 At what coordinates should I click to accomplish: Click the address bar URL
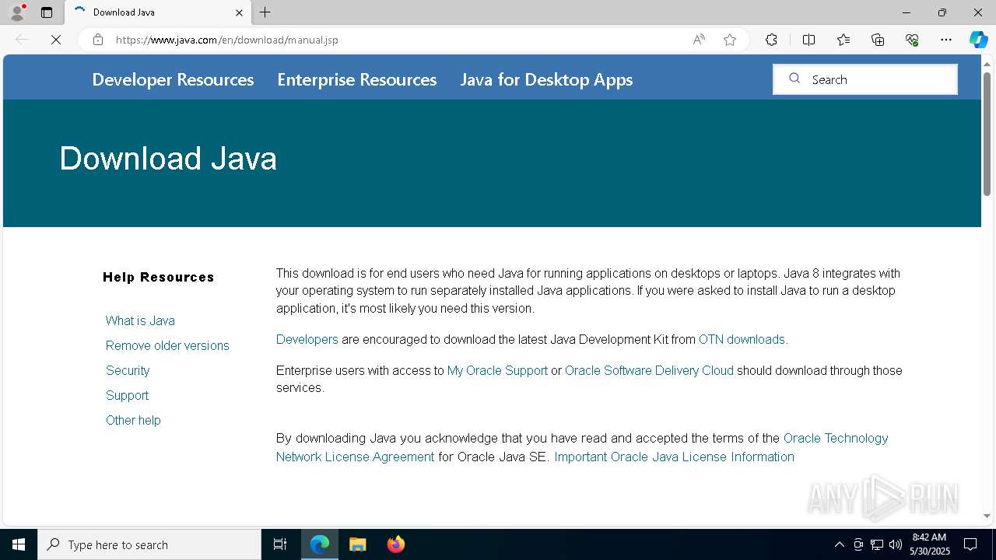pyautogui.click(x=227, y=40)
